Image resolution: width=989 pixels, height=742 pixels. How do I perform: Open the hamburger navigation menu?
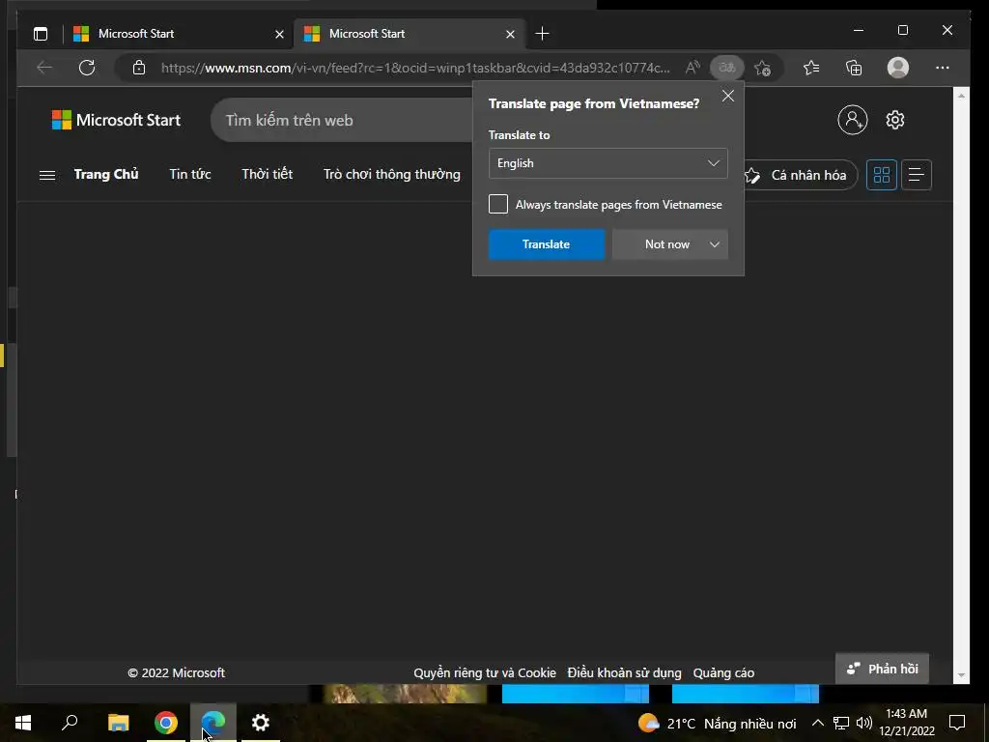coord(47,175)
